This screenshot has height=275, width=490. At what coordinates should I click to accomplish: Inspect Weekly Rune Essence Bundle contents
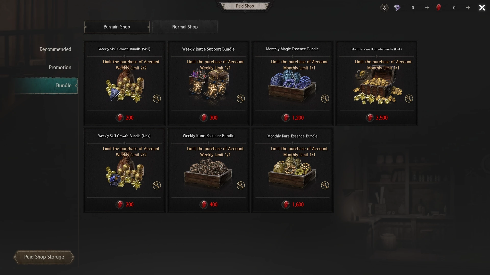[241, 185]
